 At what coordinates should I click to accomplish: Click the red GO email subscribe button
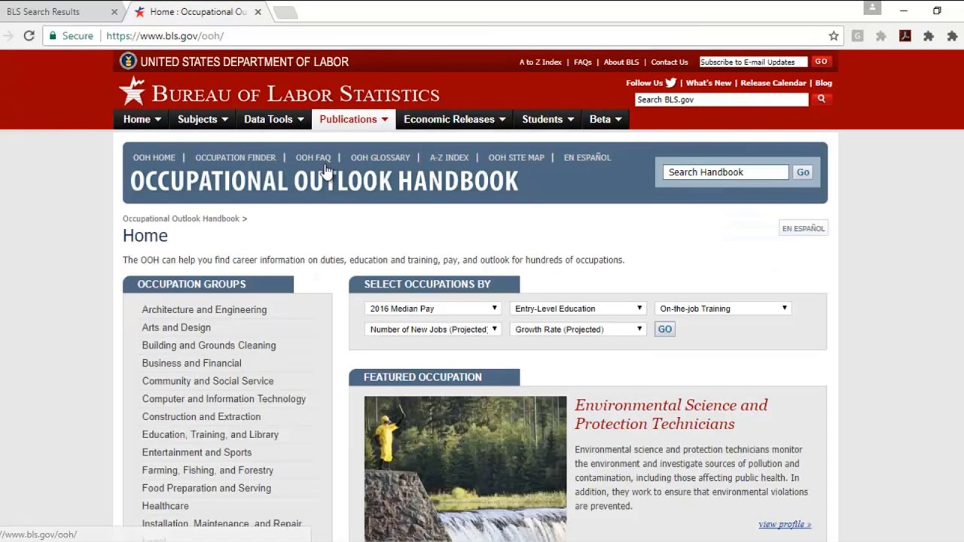click(821, 62)
